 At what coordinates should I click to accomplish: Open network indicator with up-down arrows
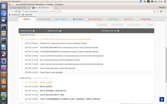(145, 1)
